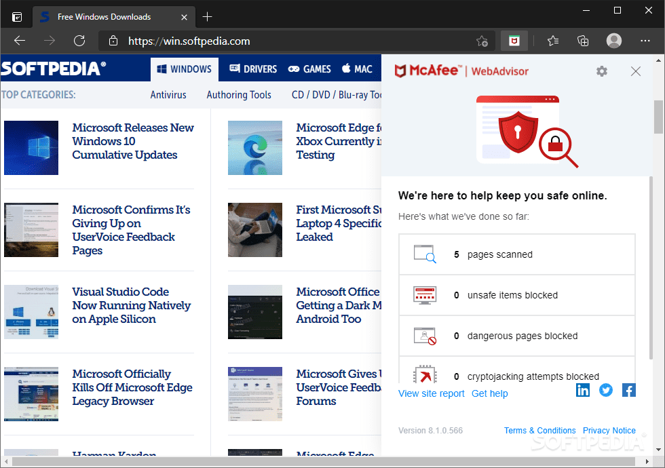This screenshot has height=468, width=665.
Task: Open the Favorites list
Action: coord(552,41)
